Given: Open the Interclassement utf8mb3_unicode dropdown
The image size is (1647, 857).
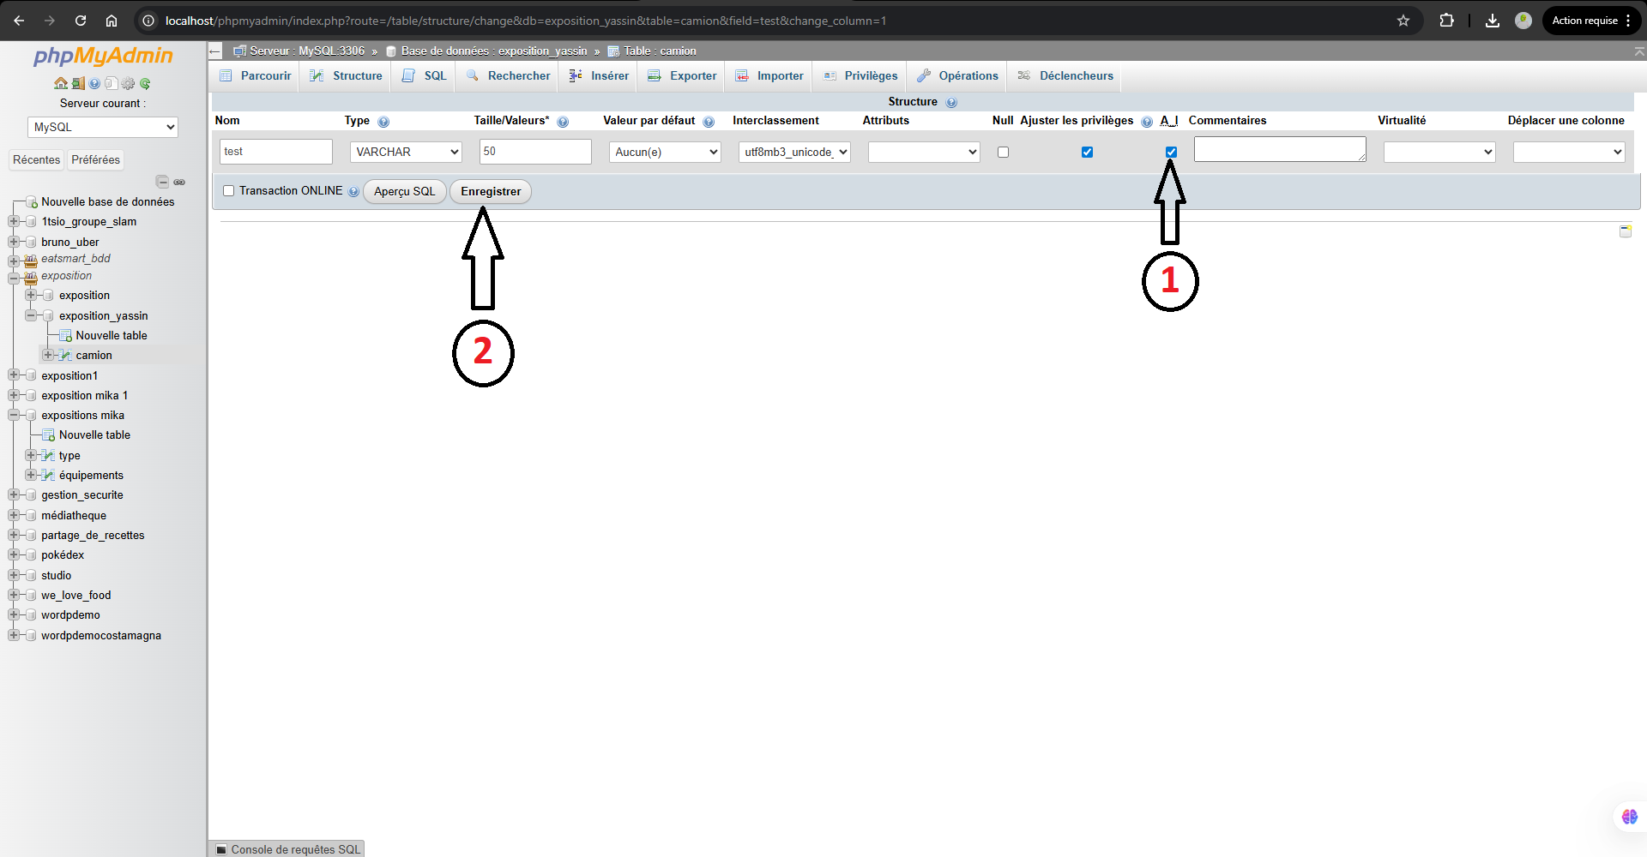Looking at the screenshot, I should pyautogui.click(x=793, y=152).
